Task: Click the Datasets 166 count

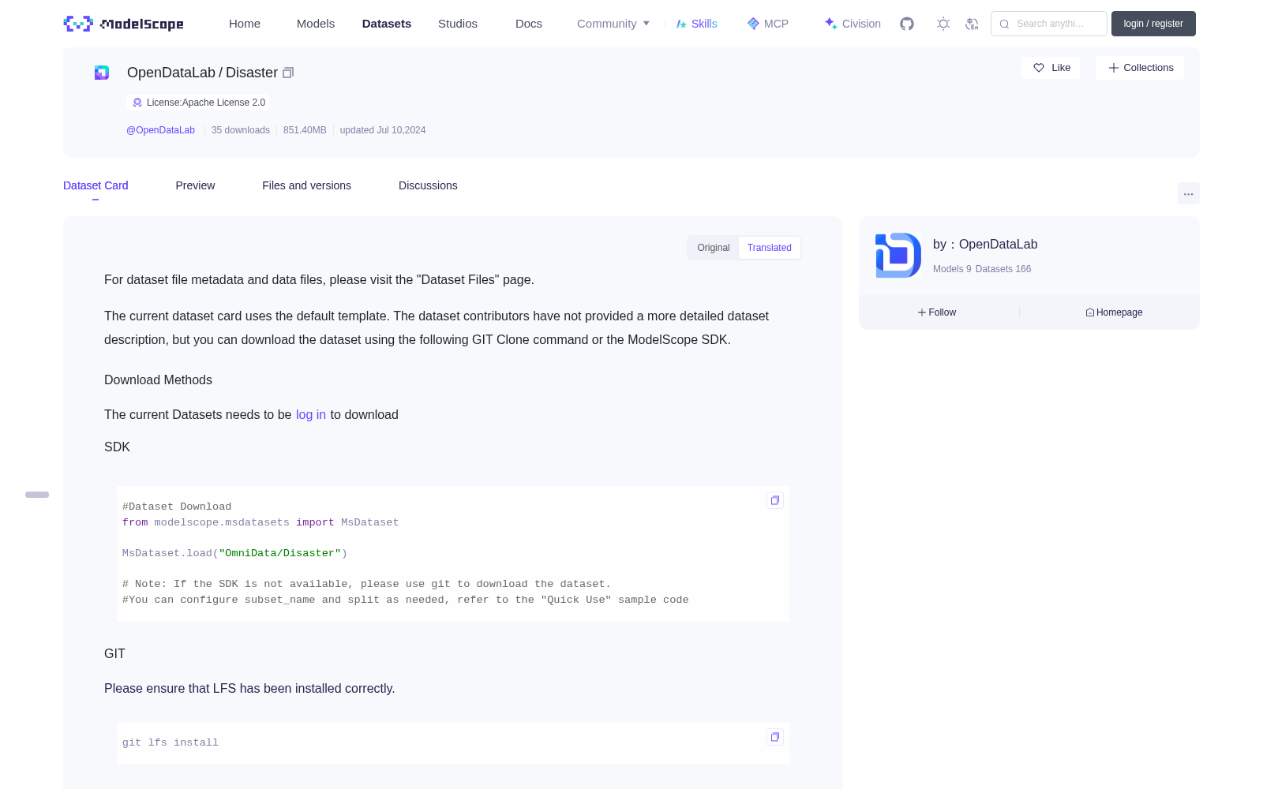Action: click(1003, 269)
